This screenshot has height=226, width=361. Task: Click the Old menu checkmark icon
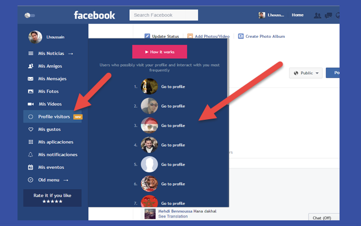pos(30,180)
